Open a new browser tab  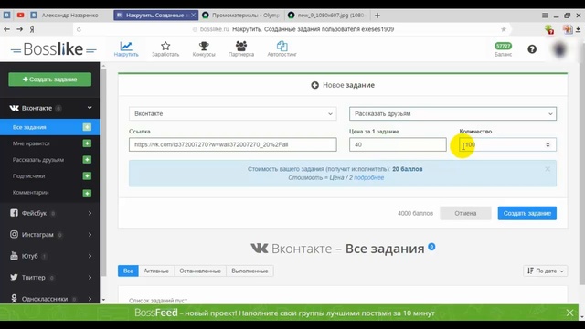pos(378,16)
